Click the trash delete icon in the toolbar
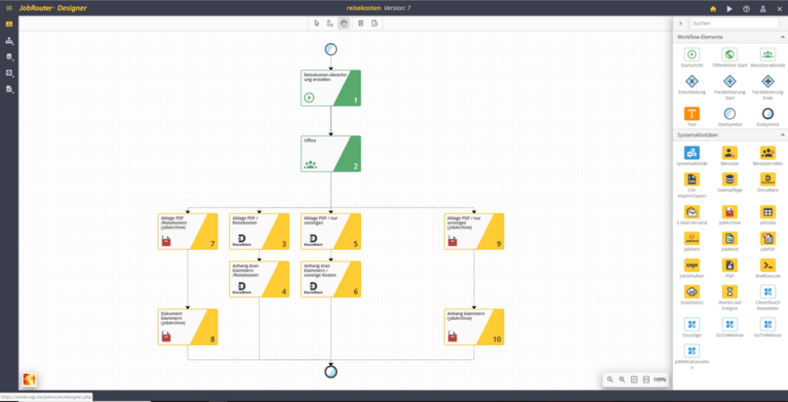 (x=361, y=23)
